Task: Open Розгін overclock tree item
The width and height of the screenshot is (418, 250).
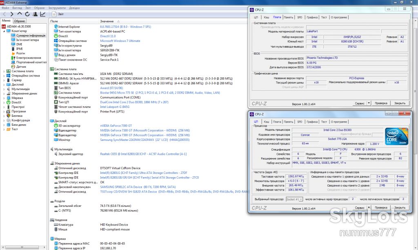Action: [x=20, y=53]
